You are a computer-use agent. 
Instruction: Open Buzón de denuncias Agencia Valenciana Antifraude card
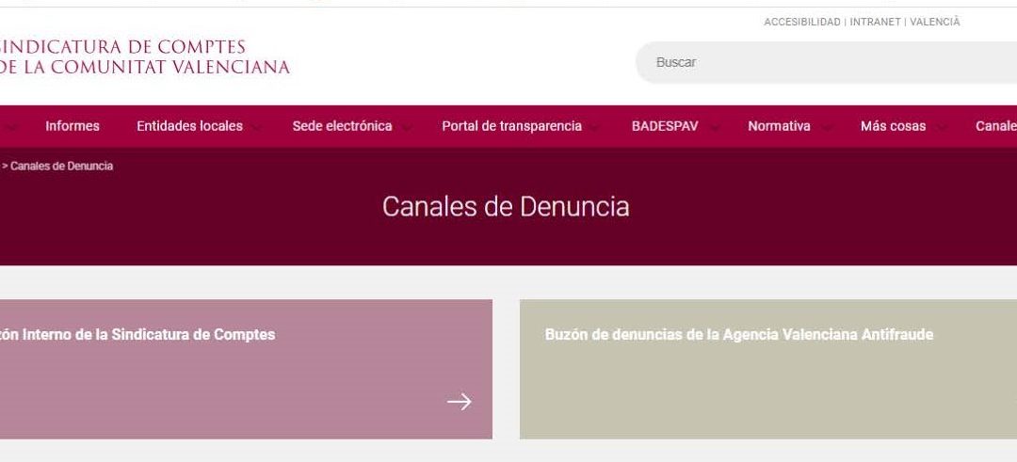(768, 369)
